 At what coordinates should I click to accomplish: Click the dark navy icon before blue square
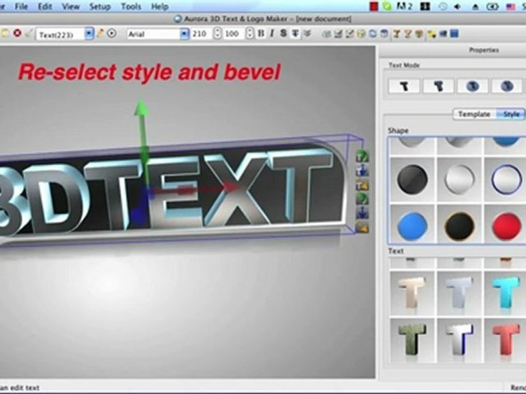443,33
